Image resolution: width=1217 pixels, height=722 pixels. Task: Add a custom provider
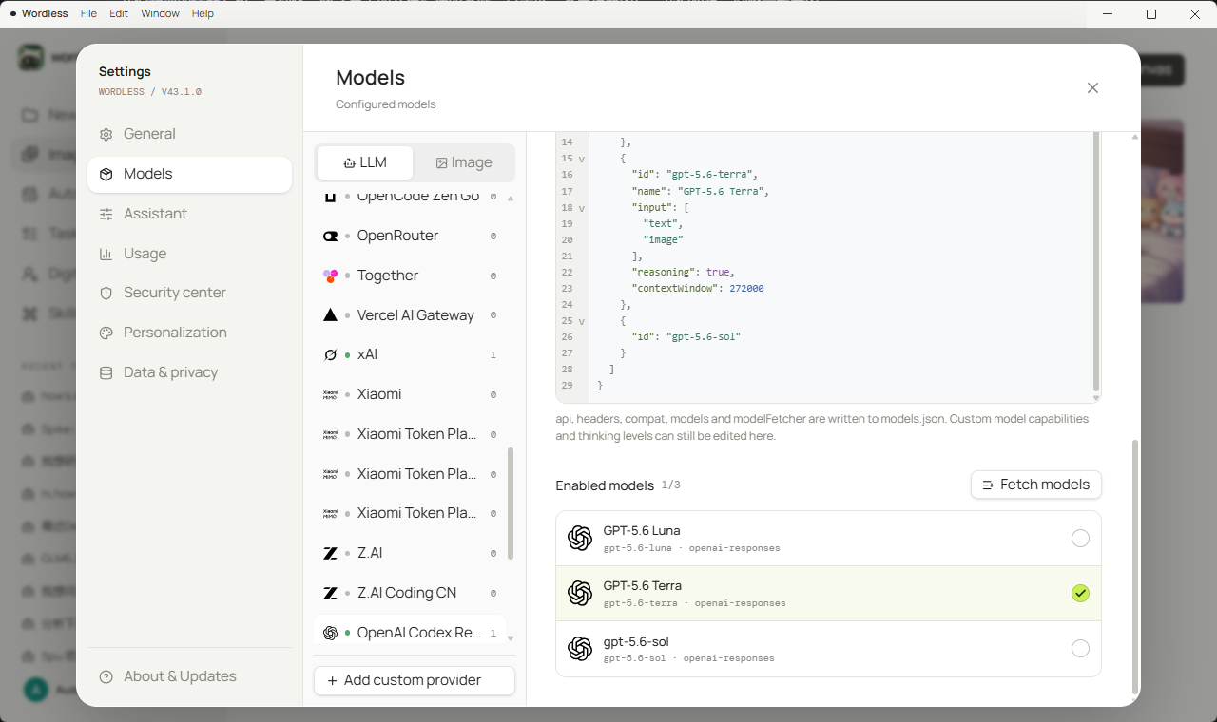[x=415, y=680]
